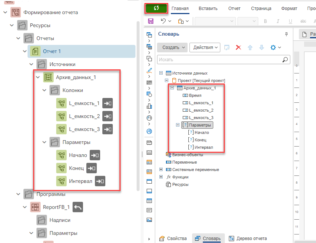The image size is (316, 243).
Task: Delete selected item with red X icon
Action: click(239, 47)
